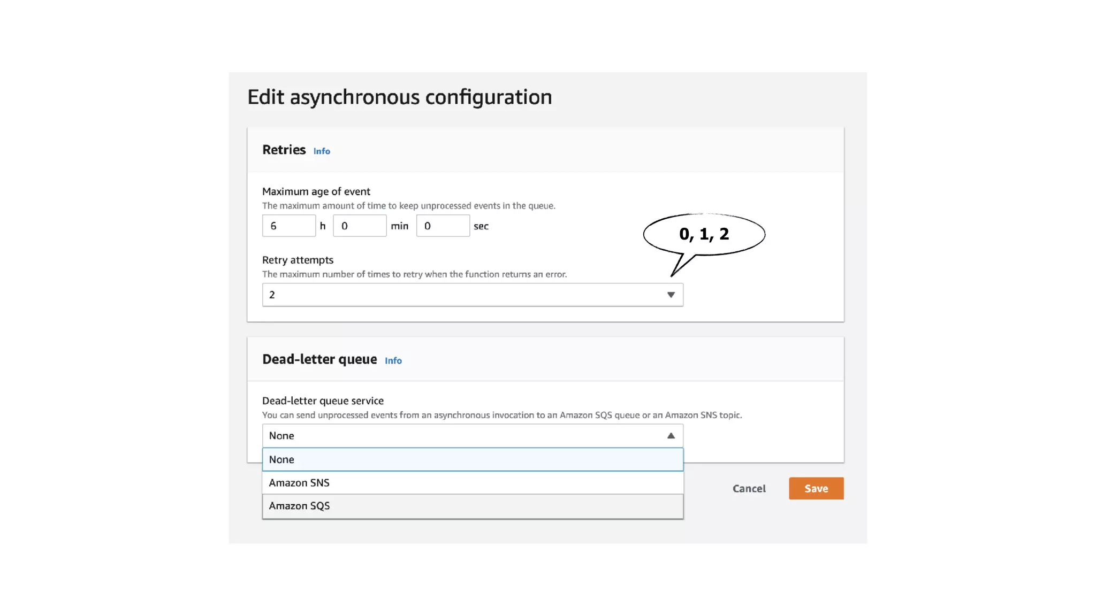Viewport: 1096px width, 616px height.
Task: Click the Info link next to Retries
Action: (x=322, y=151)
